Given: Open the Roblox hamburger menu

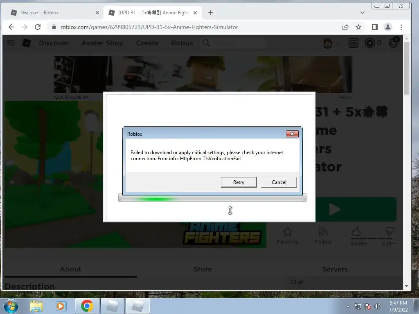Looking at the screenshot, I should coord(11,43).
